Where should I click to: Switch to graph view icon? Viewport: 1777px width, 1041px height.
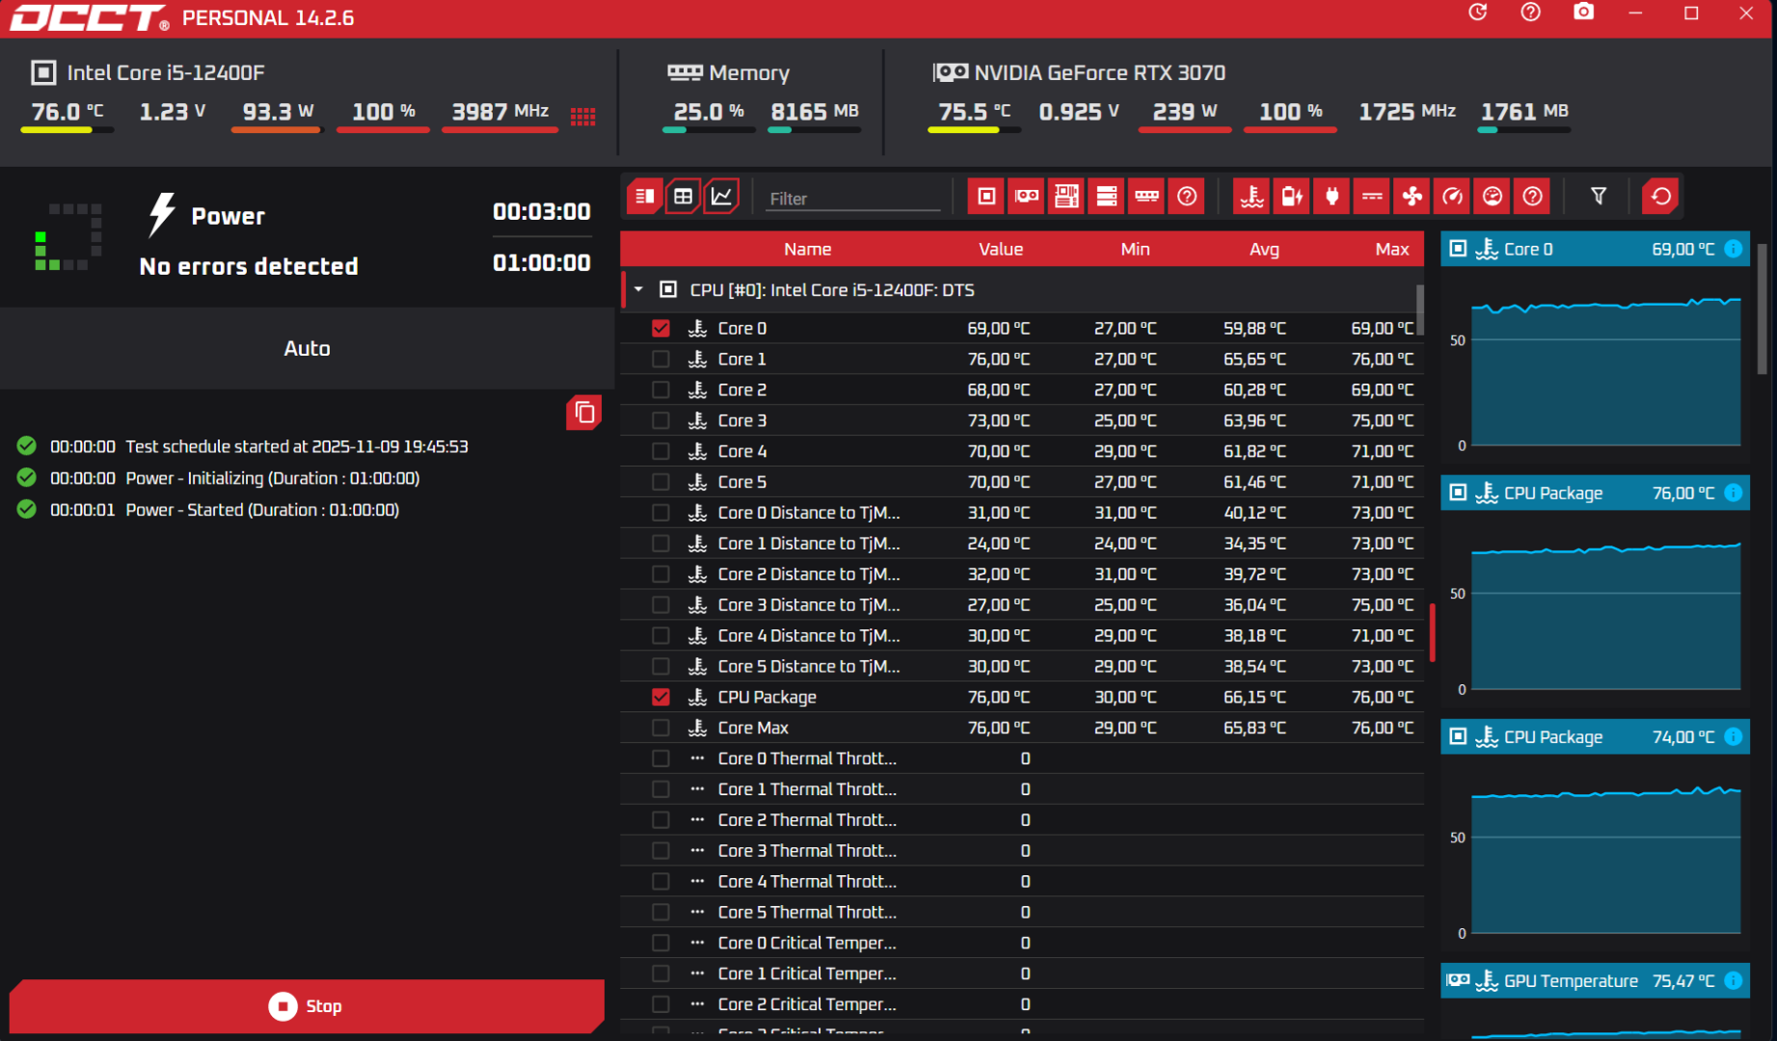pyautogui.click(x=721, y=197)
